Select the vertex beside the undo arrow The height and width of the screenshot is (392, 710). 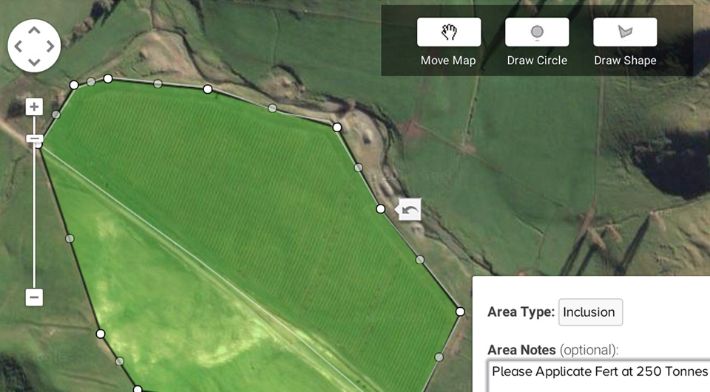[x=381, y=209]
